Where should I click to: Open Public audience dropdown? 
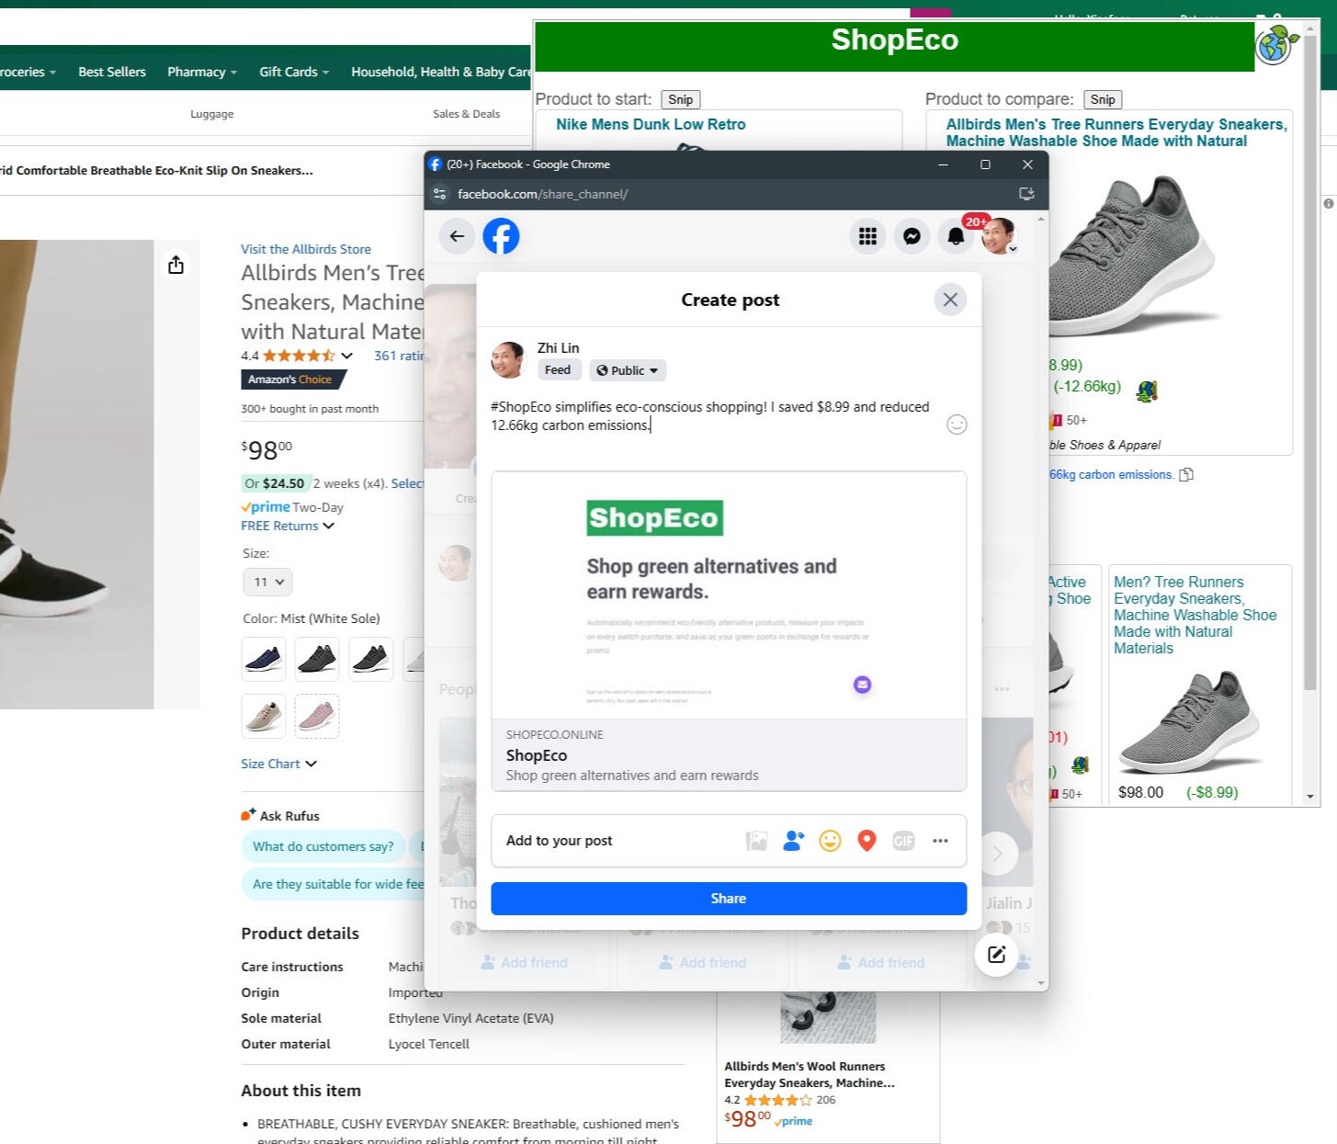(628, 370)
